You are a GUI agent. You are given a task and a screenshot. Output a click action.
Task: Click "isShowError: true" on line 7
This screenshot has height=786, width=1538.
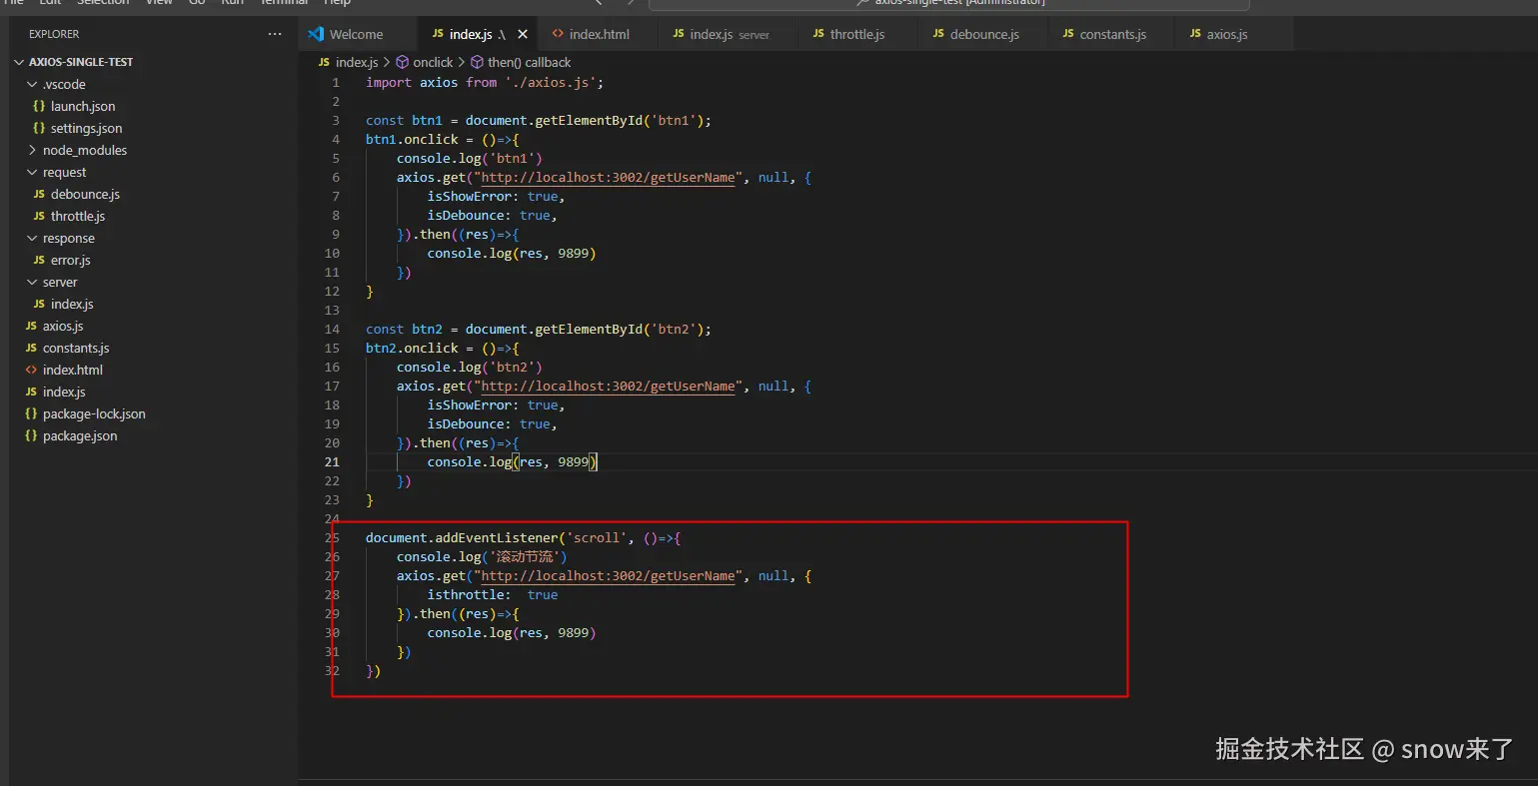point(493,197)
